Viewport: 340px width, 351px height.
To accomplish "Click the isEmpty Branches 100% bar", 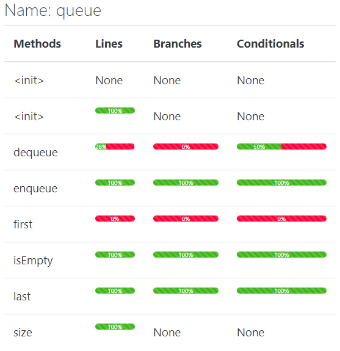I will click(186, 255).
